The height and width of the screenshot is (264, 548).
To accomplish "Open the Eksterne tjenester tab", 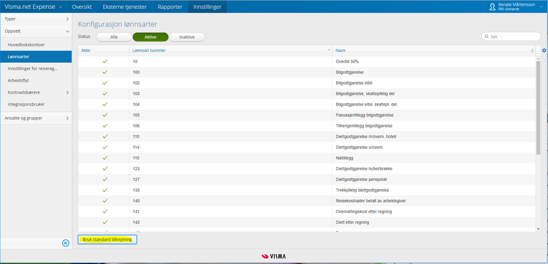I will (x=125, y=7).
